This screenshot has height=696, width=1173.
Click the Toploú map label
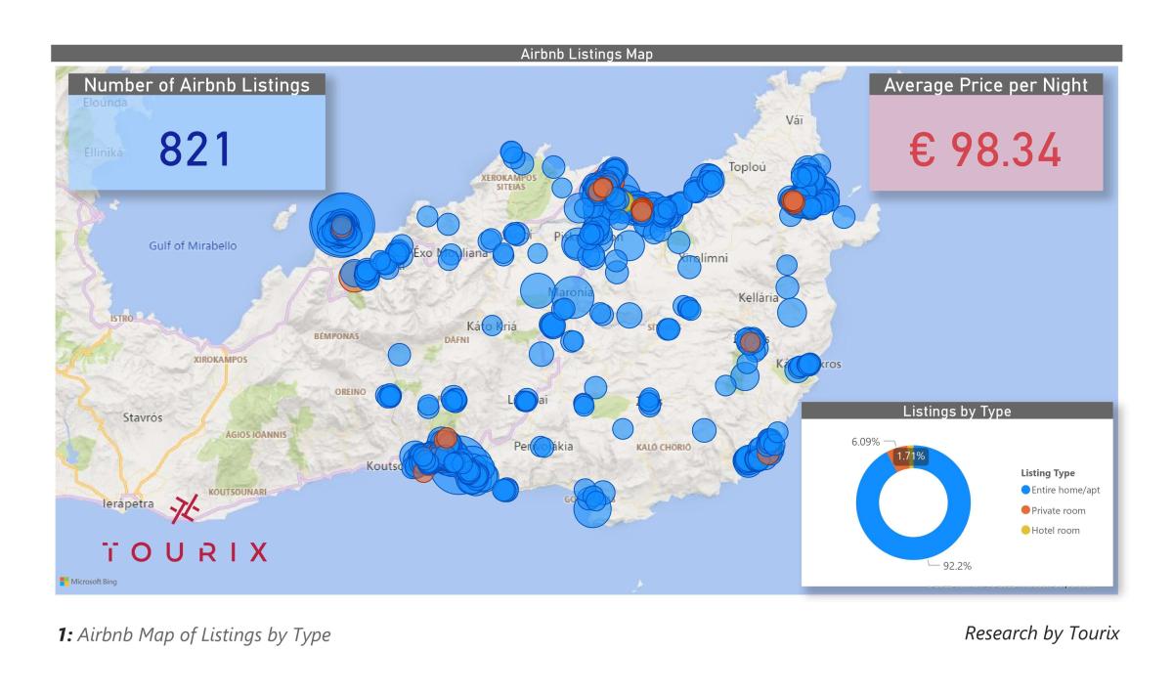747,167
